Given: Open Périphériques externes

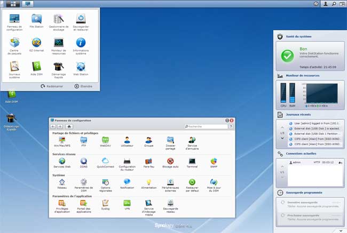Looking at the screenshot, I should point(170,185).
